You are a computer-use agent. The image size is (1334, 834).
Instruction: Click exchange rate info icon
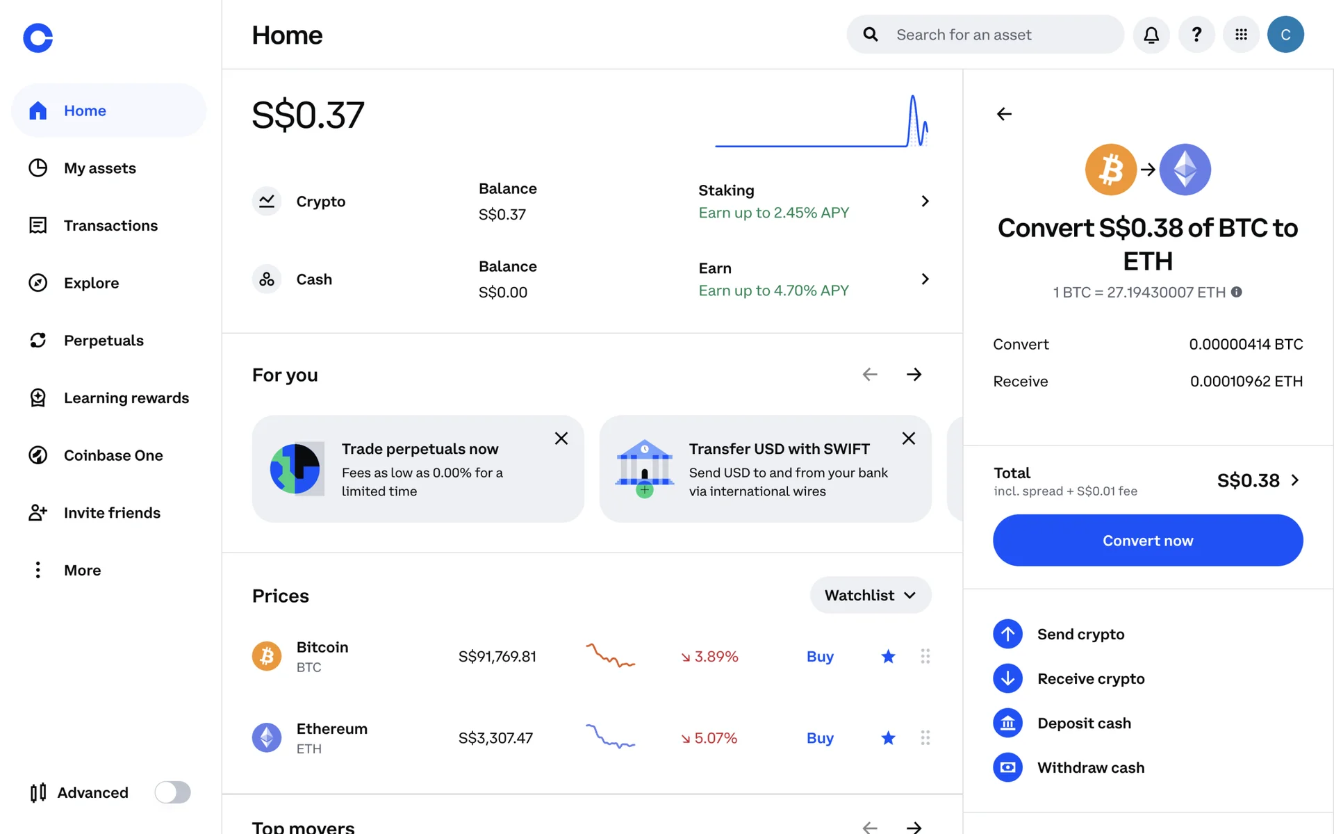(x=1237, y=292)
